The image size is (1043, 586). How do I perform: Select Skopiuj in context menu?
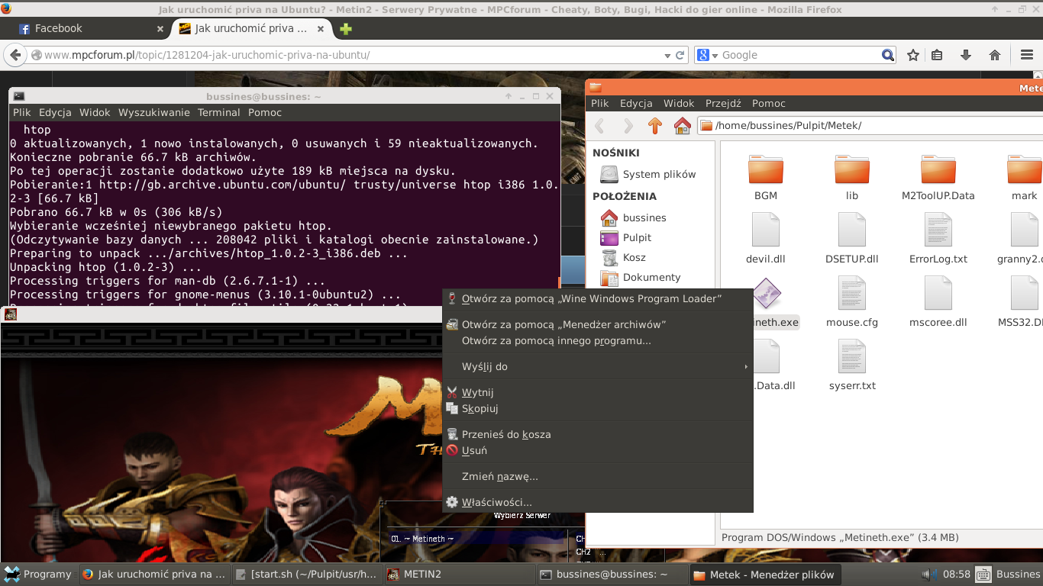point(597,408)
